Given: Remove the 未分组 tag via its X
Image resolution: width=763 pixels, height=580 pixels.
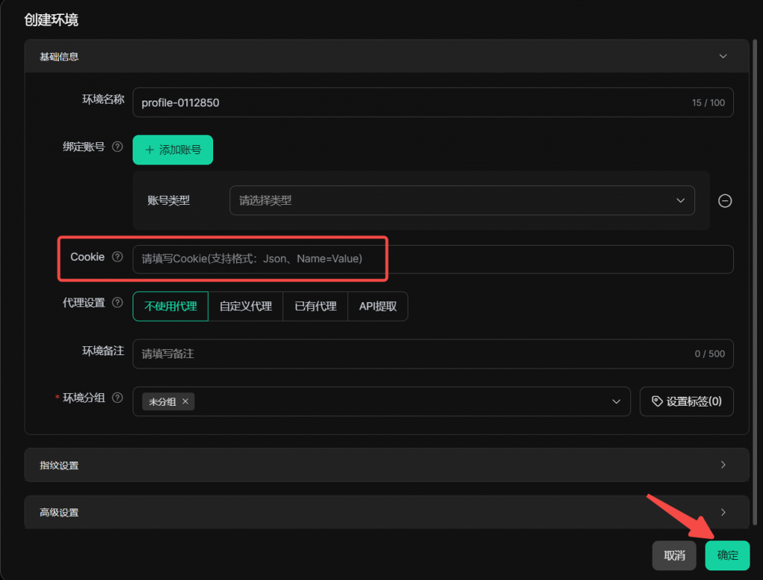Looking at the screenshot, I should tap(186, 401).
